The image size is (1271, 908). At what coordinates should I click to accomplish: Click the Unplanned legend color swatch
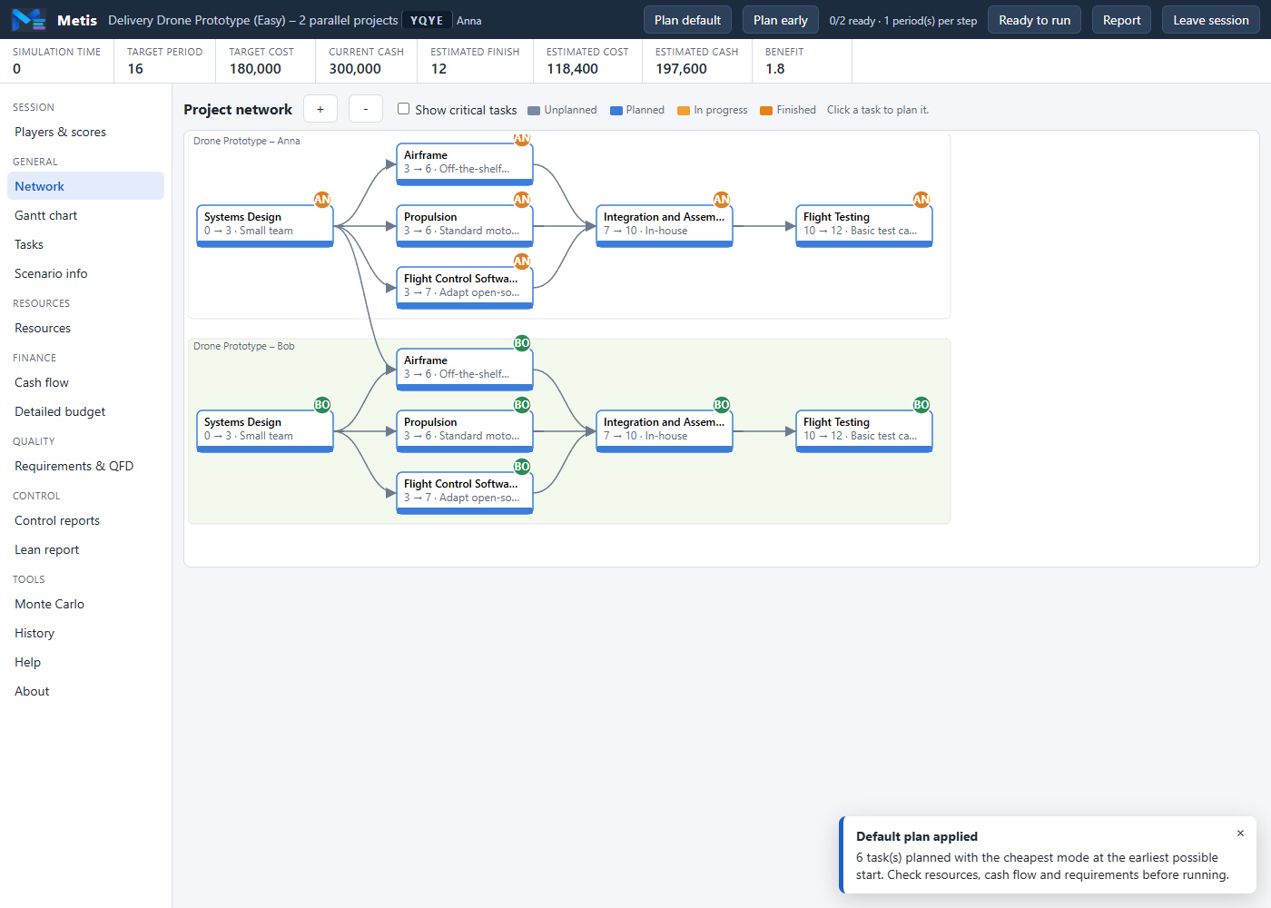[534, 111]
